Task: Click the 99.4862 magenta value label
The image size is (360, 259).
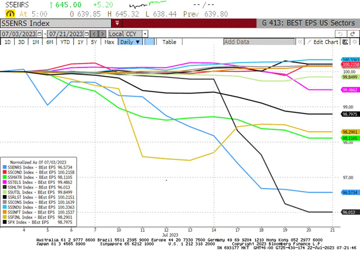Action: tap(350, 90)
